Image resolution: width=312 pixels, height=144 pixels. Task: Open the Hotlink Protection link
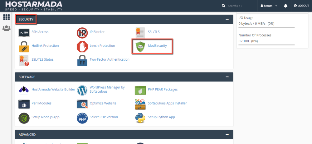(x=45, y=46)
